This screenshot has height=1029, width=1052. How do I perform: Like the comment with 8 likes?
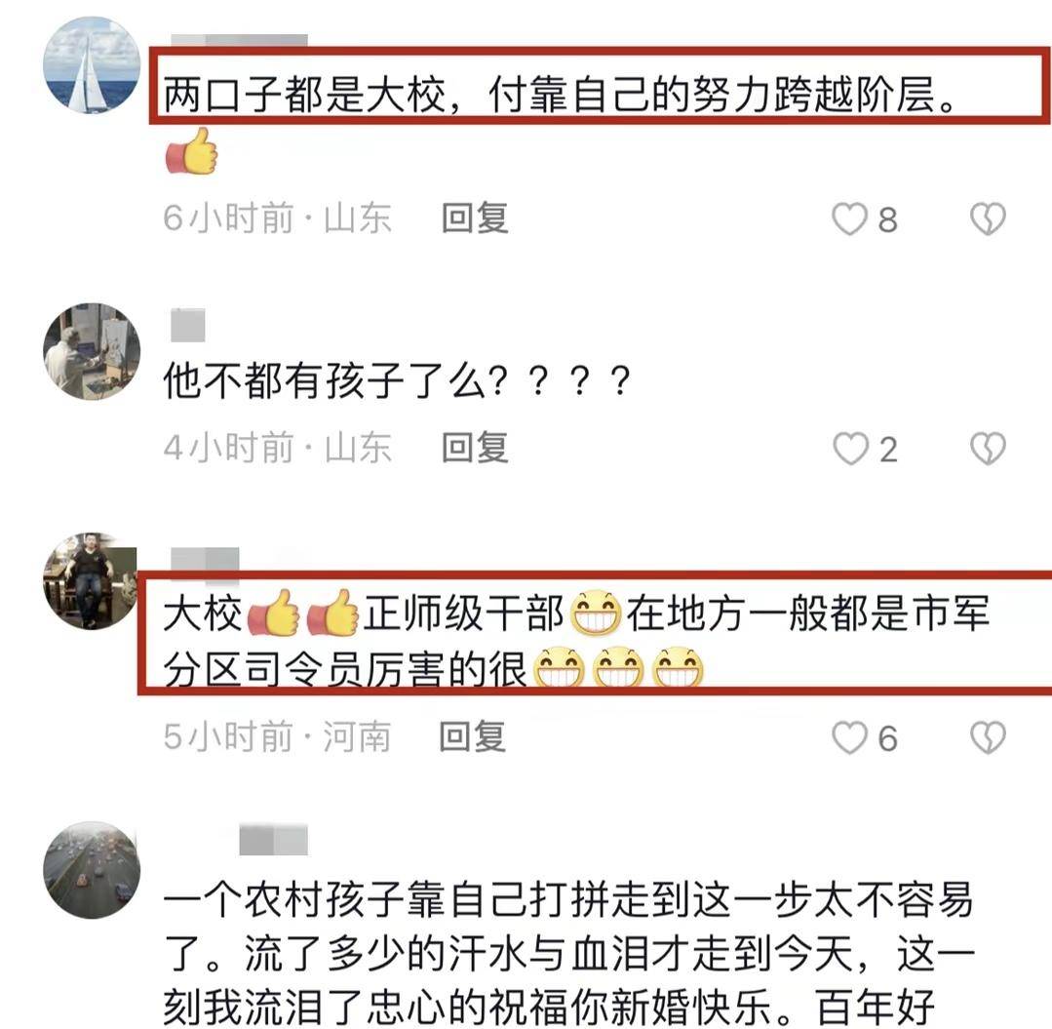(849, 218)
